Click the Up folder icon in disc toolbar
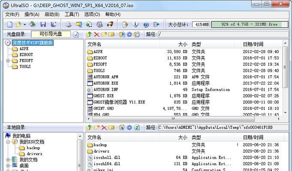The width and height of the screenshot is (292, 171). point(89,34)
